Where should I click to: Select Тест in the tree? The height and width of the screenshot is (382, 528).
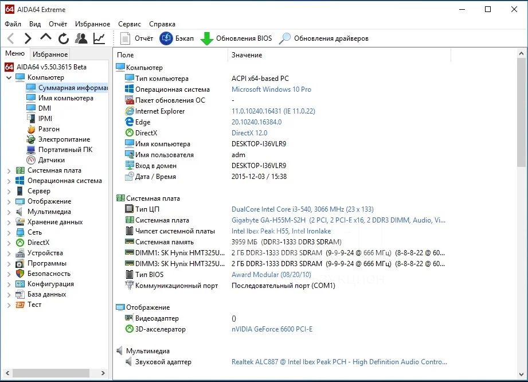[34, 304]
